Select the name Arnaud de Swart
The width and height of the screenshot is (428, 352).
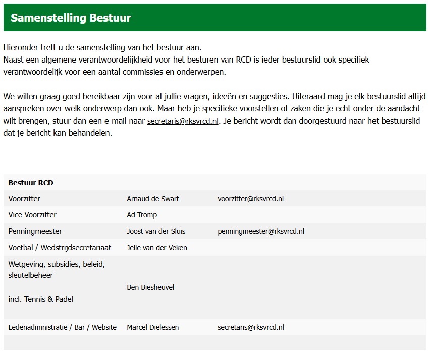pos(153,199)
